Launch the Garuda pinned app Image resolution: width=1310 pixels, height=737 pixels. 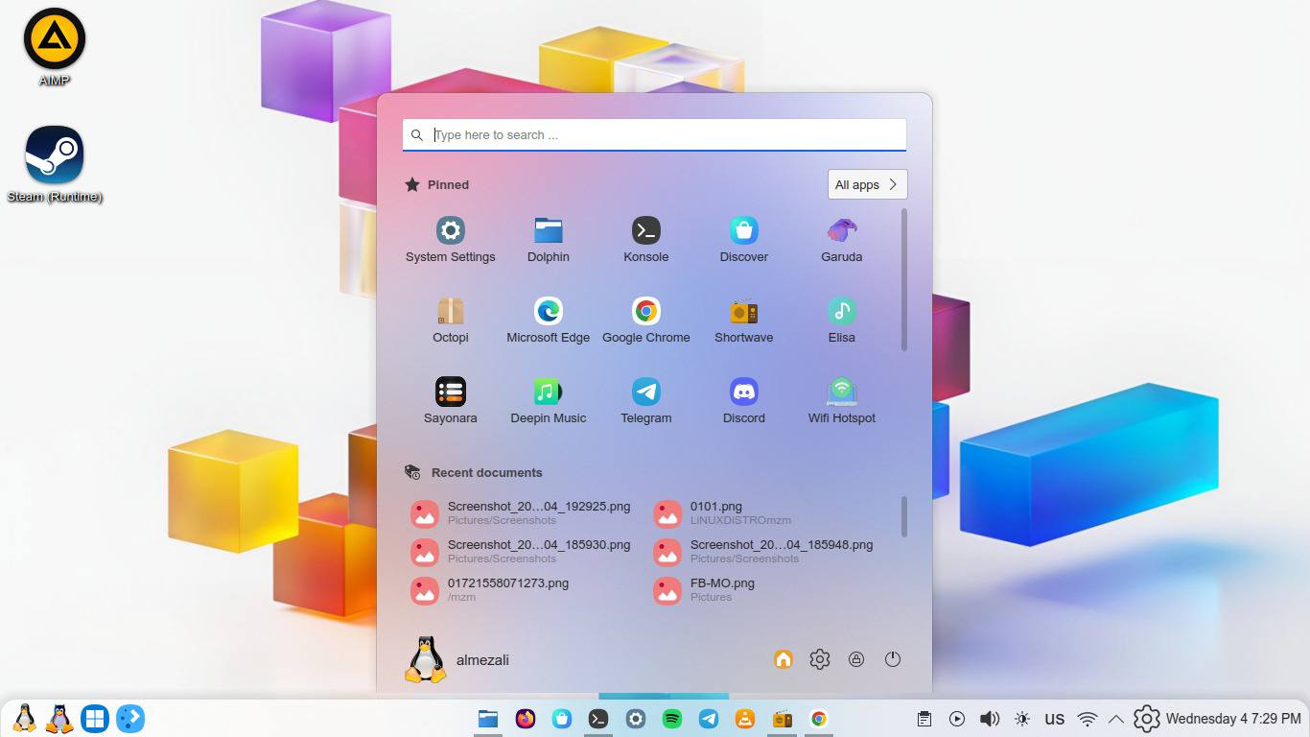[x=841, y=240]
